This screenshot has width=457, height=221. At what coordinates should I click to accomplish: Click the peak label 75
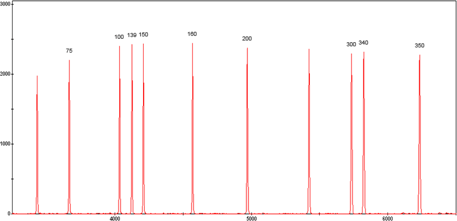click(x=69, y=51)
